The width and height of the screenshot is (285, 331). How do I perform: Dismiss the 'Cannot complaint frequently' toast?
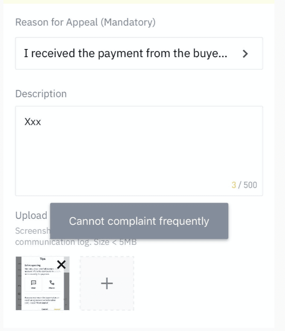click(x=139, y=221)
